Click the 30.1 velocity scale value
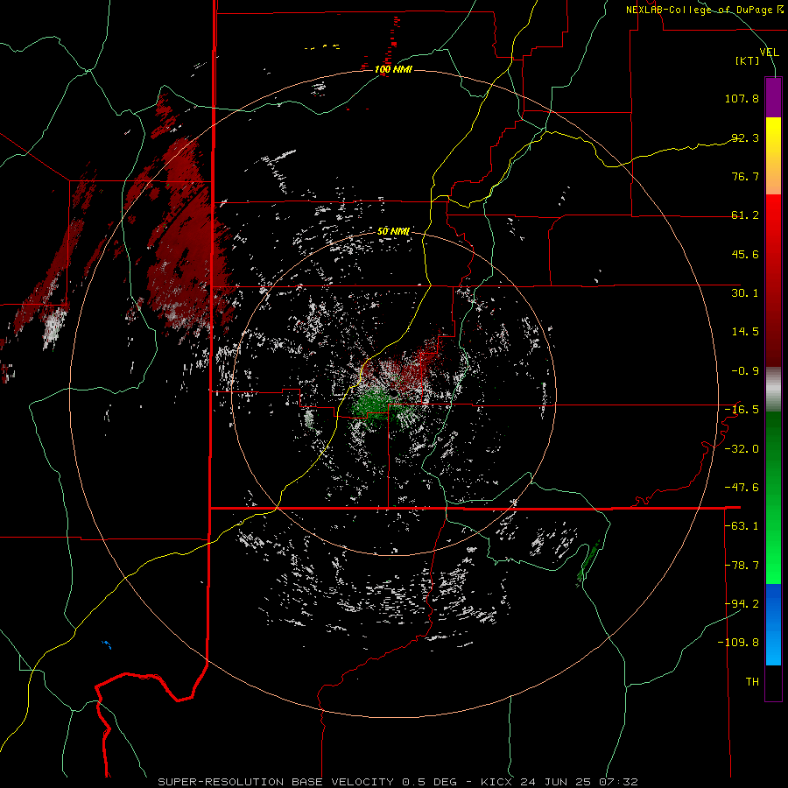This screenshot has width=788, height=788. (745, 293)
